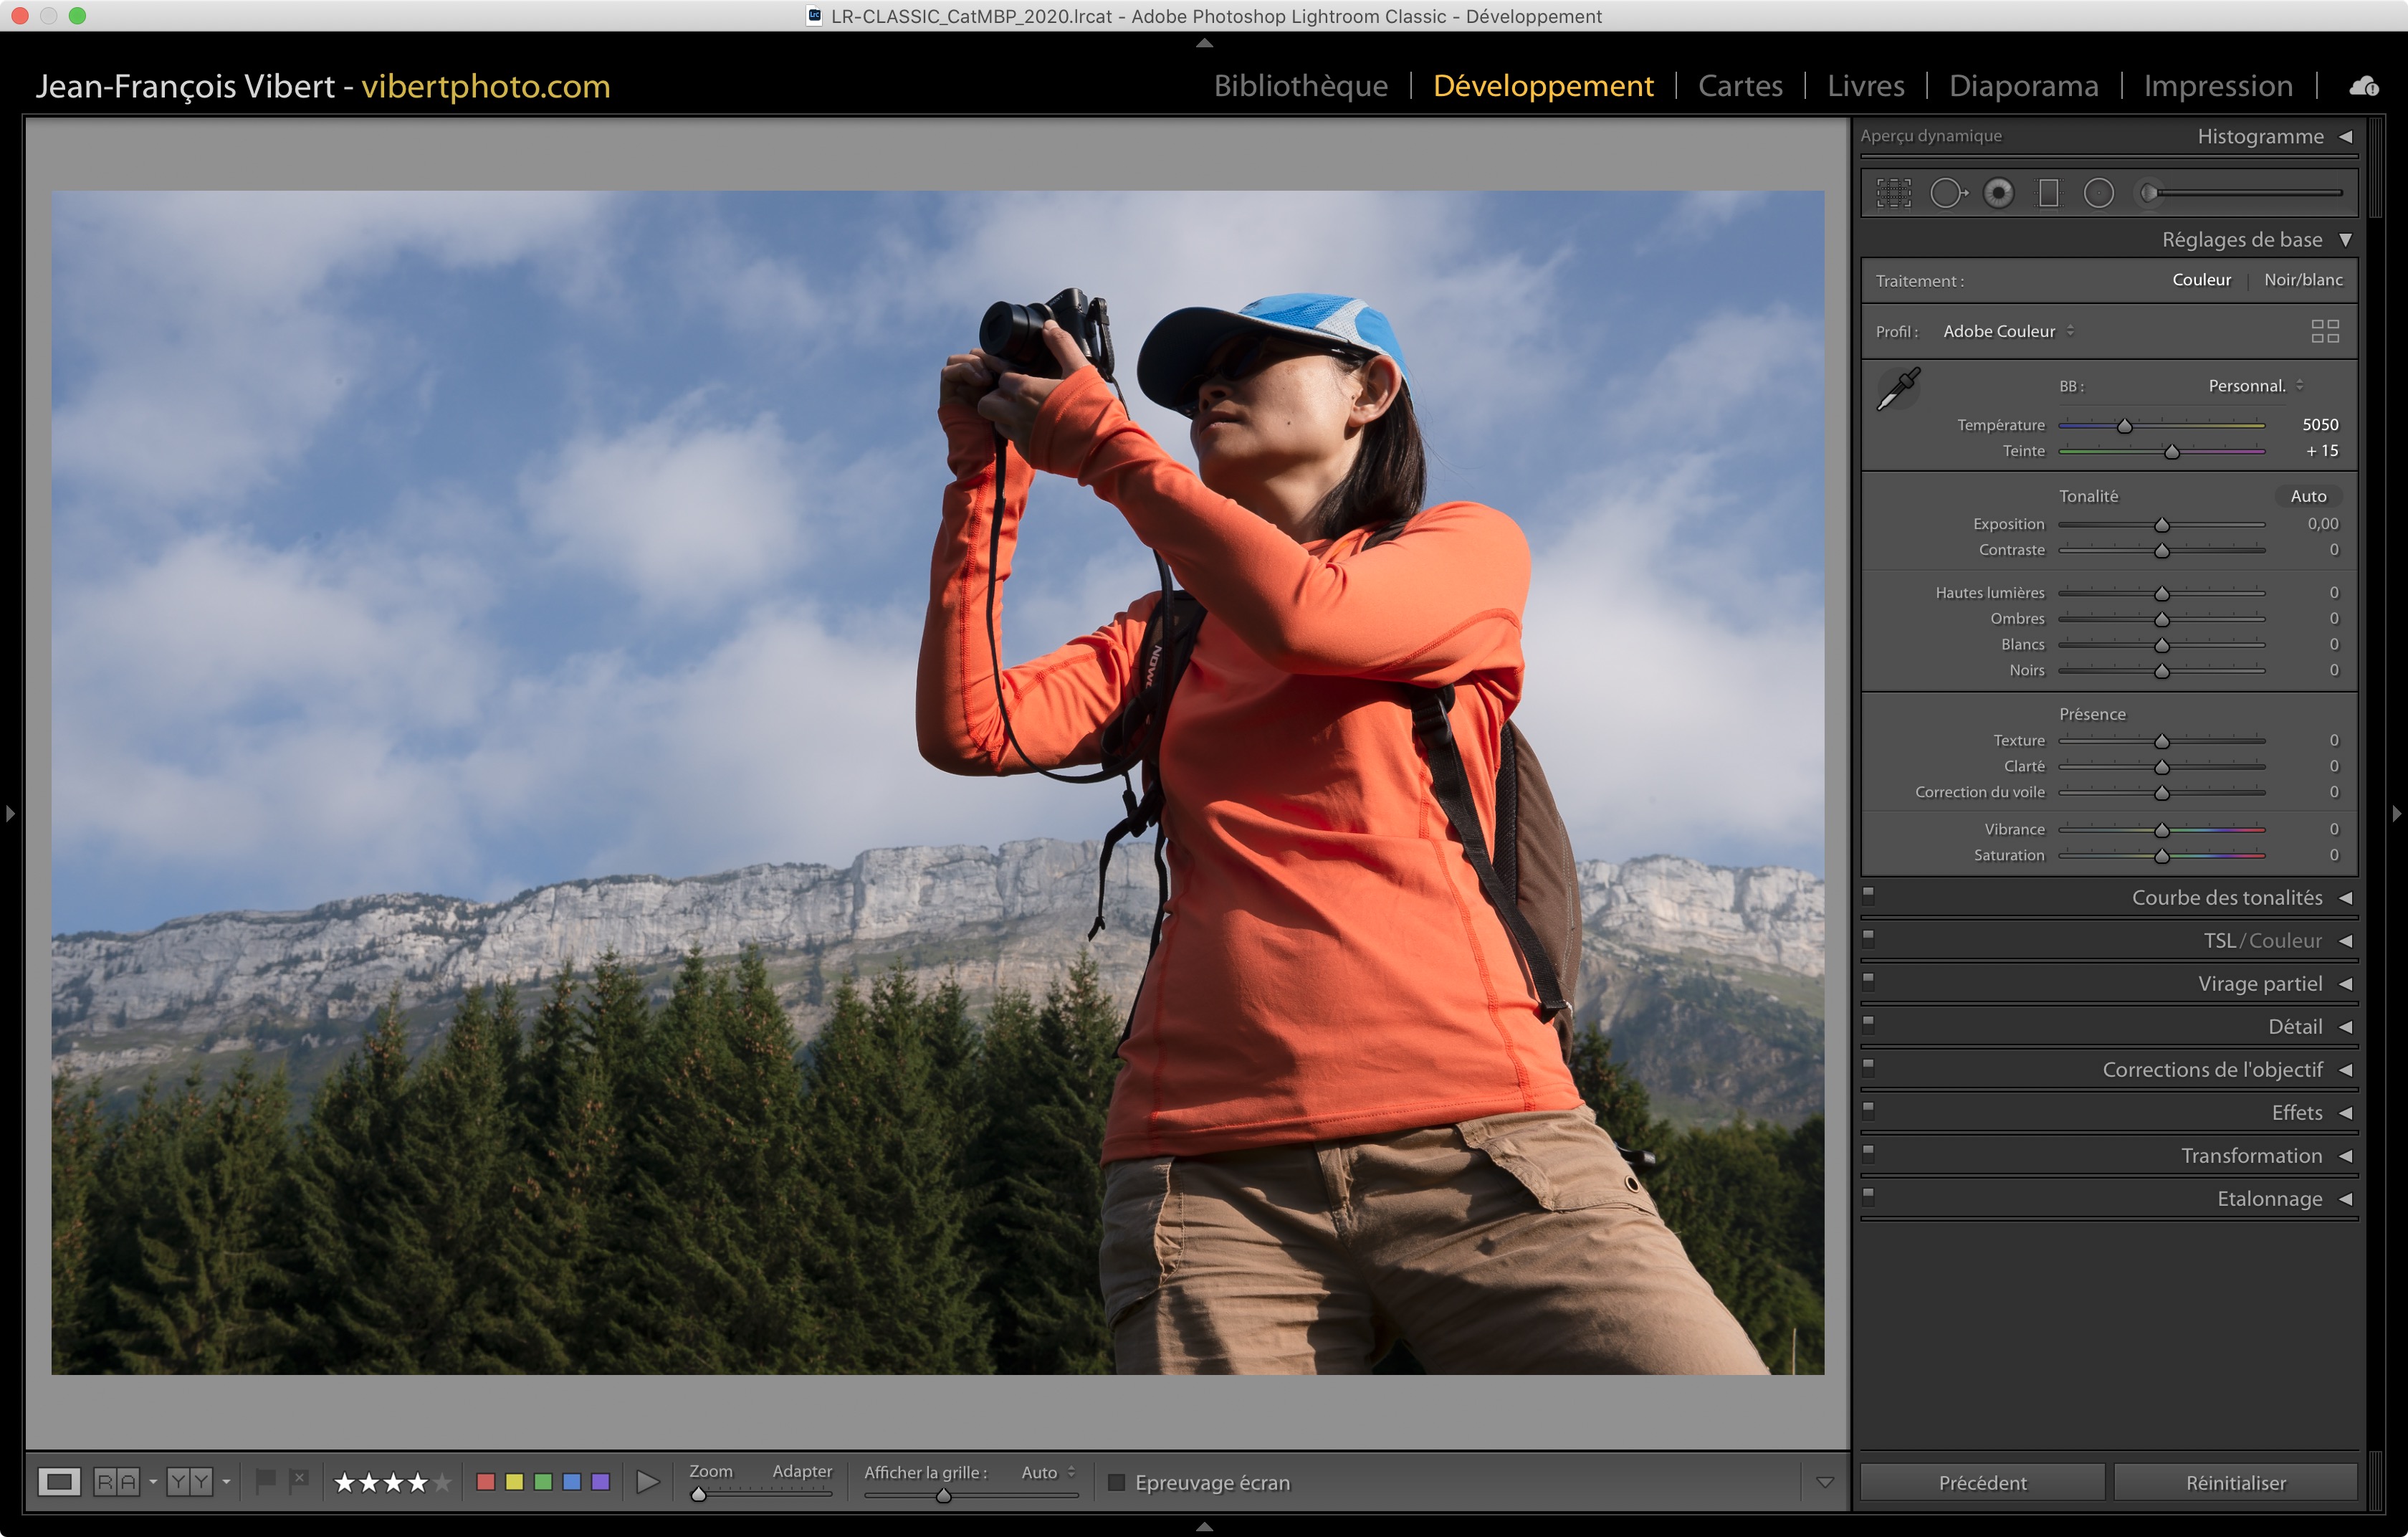The image size is (2408, 1537).
Task: Start the impromptu slideshow play button
Action: click(x=648, y=1482)
